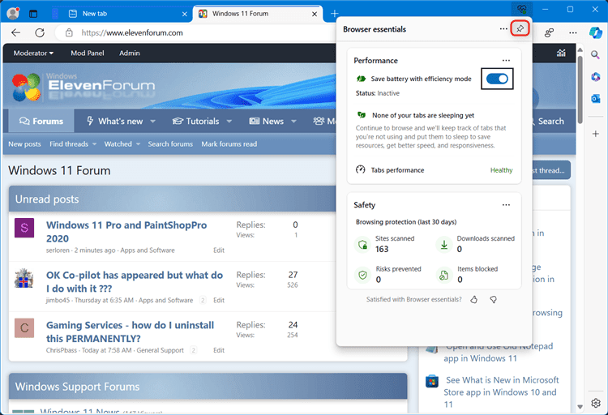
Task: Open the Search forums link
Action: point(170,144)
